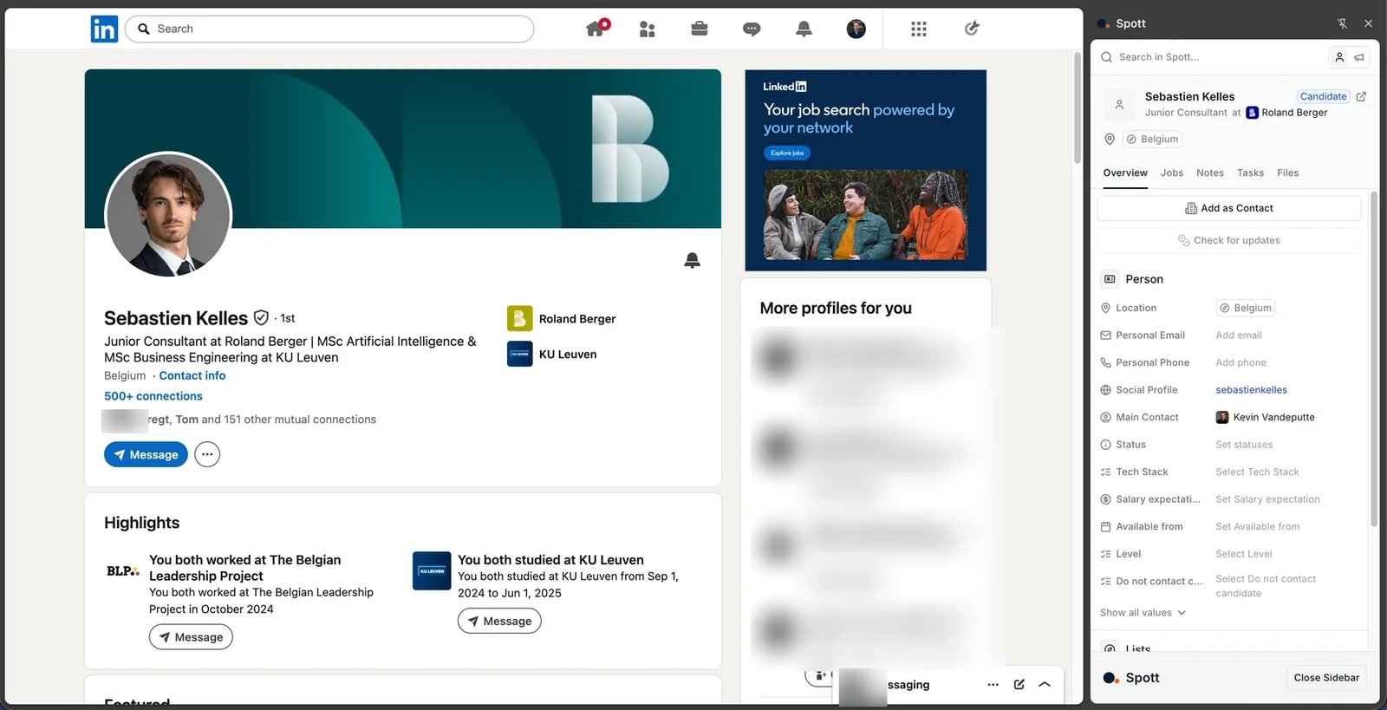Open sebastienkelles social profile link
This screenshot has height=710, width=1387.
click(x=1251, y=390)
